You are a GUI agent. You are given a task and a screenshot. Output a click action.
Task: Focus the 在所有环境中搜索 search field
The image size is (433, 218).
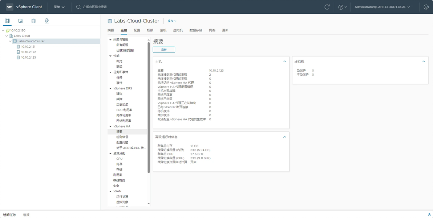click(95, 7)
